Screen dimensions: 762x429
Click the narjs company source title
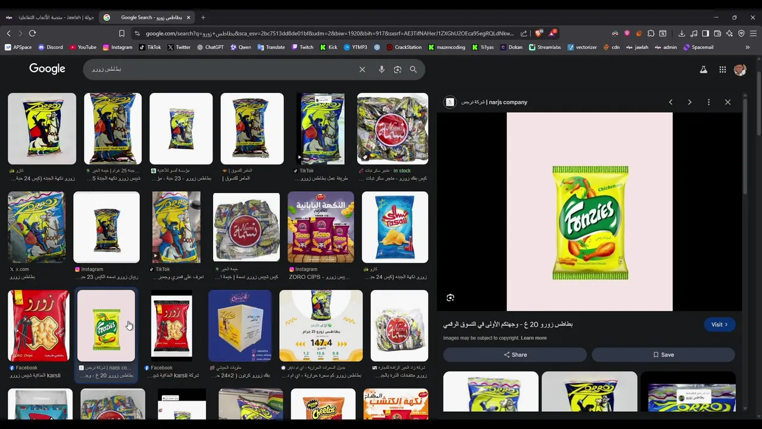tap(495, 102)
